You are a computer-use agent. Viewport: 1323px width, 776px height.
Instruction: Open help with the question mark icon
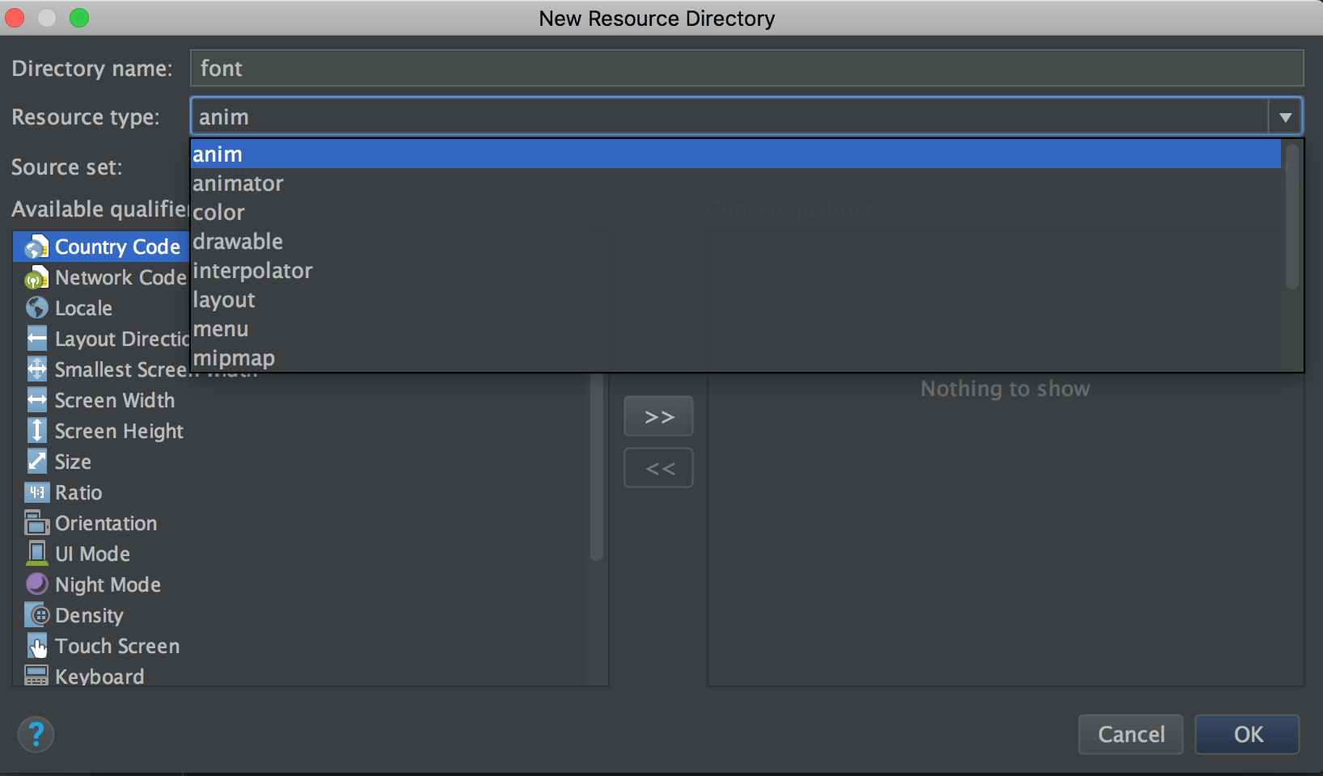tap(36, 735)
